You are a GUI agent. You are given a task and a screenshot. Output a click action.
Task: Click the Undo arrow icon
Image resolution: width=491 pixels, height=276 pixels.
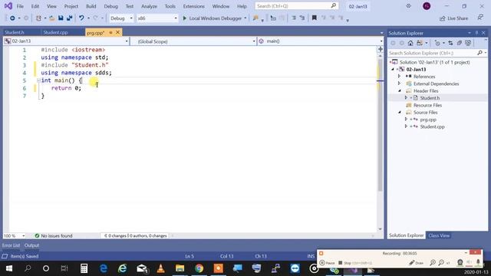tap(81, 18)
